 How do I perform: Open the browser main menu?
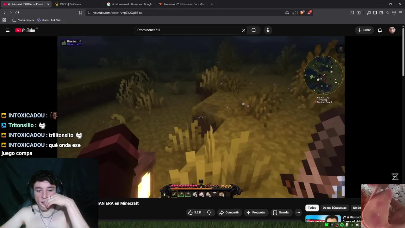[400, 13]
